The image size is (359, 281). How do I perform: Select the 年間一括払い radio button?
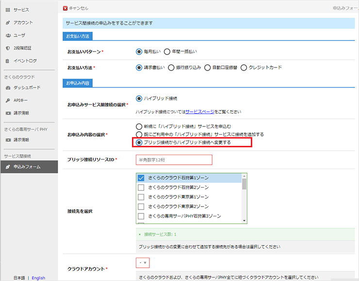coord(167,52)
